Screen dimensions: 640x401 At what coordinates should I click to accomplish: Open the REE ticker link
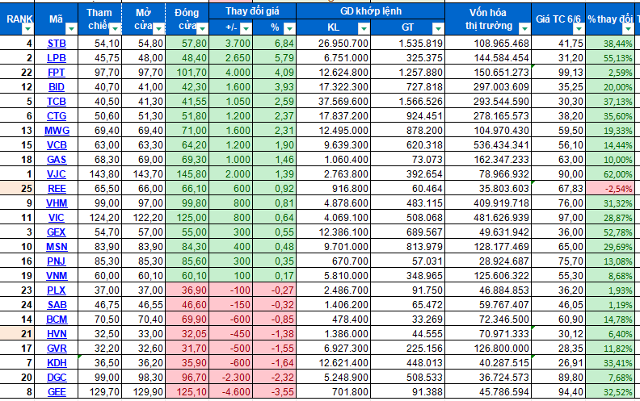57,189
